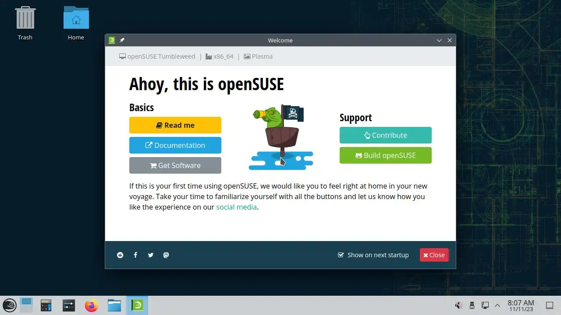The image size is (561, 315).
Task: Click the Show Desktop icon in panel
Action: pyautogui.click(x=549, y=305)
